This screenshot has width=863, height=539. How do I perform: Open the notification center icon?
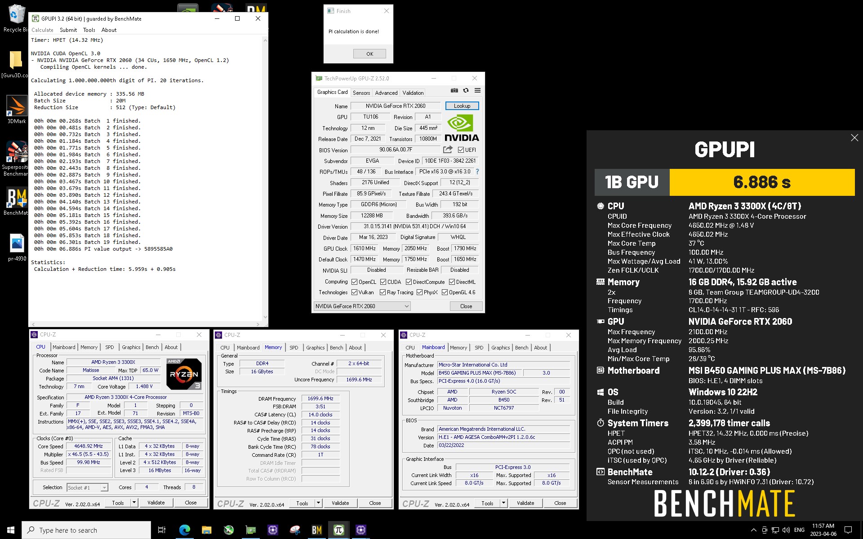click(848, 530)
